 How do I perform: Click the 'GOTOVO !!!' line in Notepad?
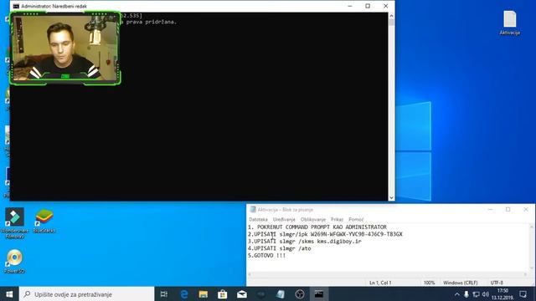point(266,256)
